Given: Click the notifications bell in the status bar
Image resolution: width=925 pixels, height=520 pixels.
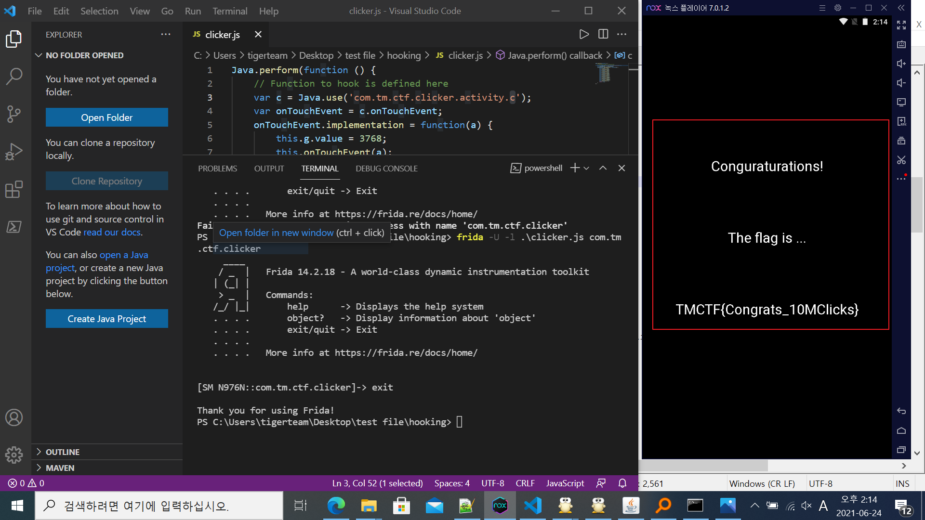Looking at the screenshot, I should point(622,483).
